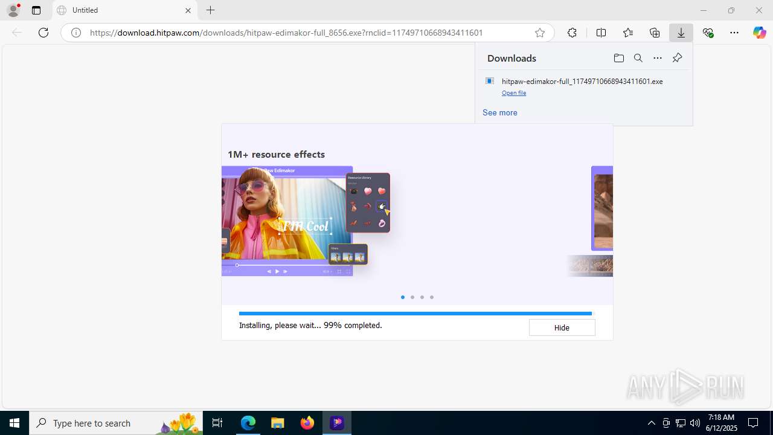Open tab actions menu icon
The width and height of the screenshot is (773, 435).
(36, 10)
